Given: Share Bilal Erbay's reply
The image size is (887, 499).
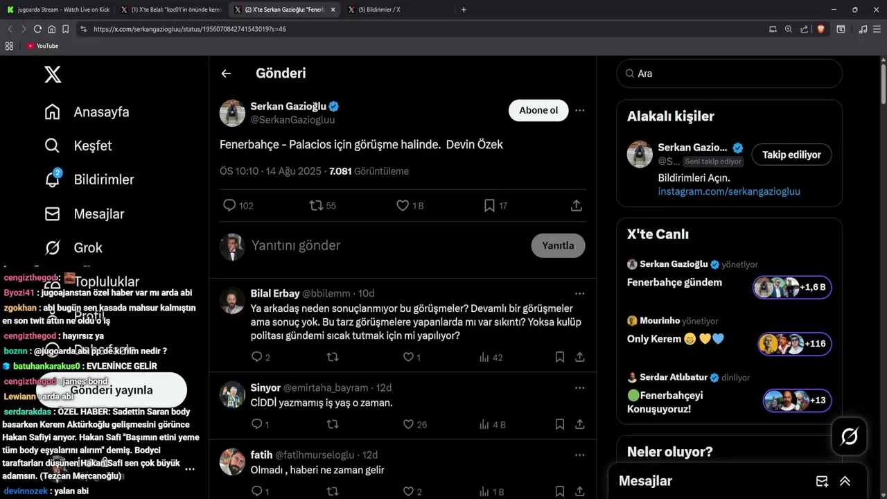Looking at the screenshot, I should (x=580, y=357).
